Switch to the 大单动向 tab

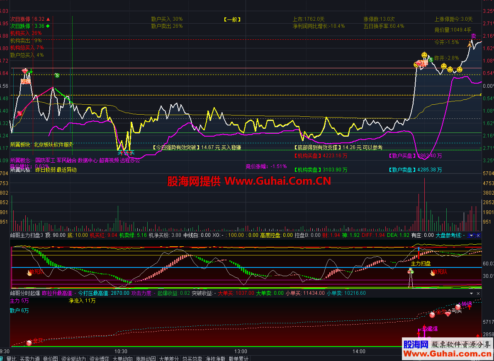[122, 359]
